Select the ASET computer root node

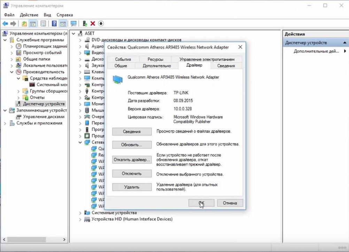[x=90, y=33]
